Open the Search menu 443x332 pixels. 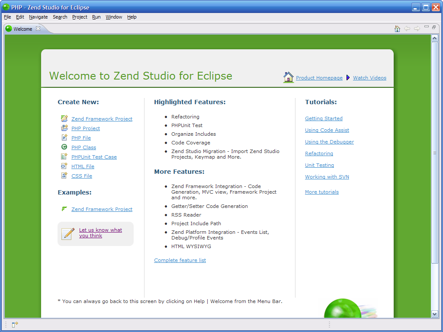click(60, 17)
